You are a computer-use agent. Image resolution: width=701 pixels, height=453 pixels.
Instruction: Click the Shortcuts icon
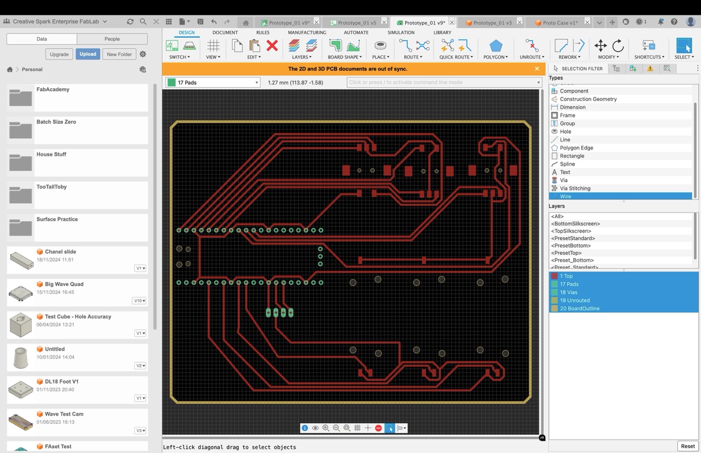(649, 45)
